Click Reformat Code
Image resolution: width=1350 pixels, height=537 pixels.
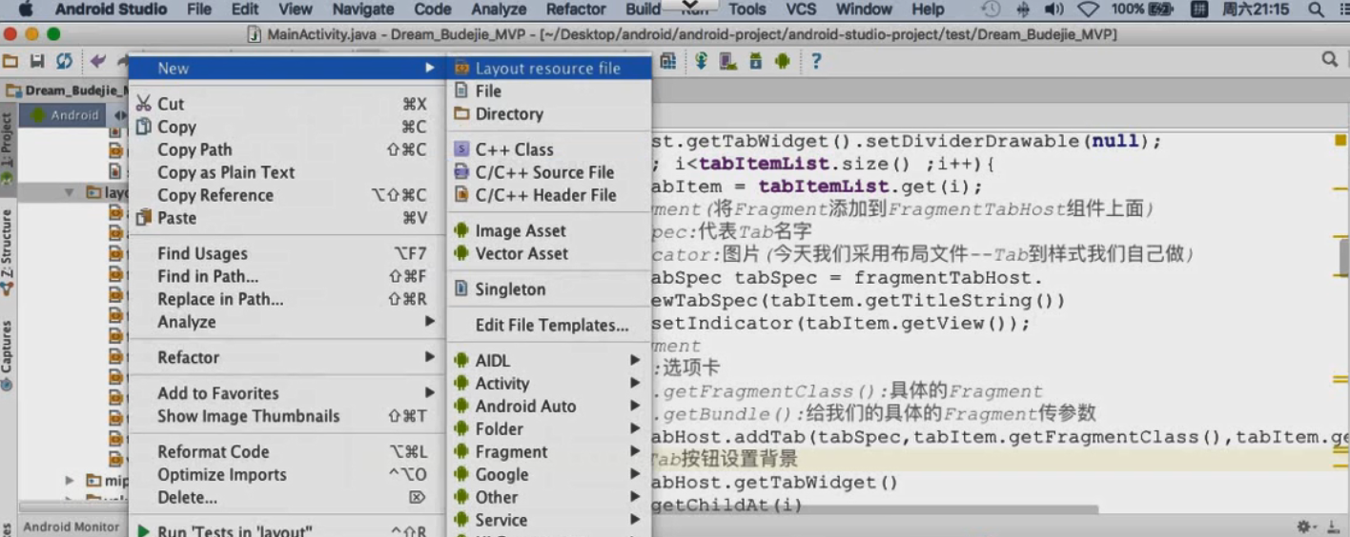287,452
